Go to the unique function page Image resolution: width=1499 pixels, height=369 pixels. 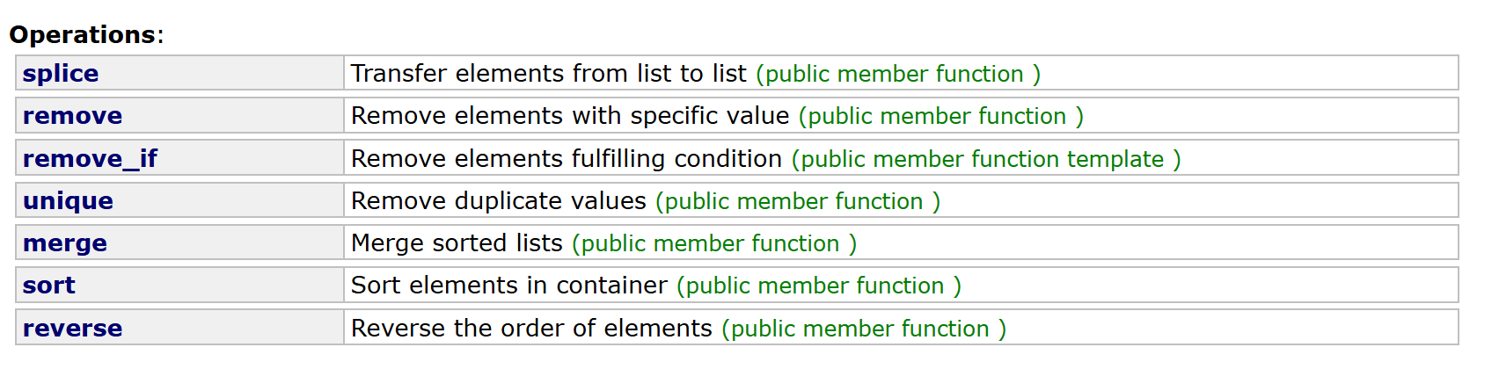tap(68, 201)
